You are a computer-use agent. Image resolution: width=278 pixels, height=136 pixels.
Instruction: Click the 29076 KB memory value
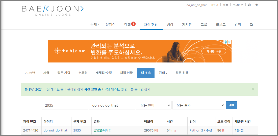[151, 130]
